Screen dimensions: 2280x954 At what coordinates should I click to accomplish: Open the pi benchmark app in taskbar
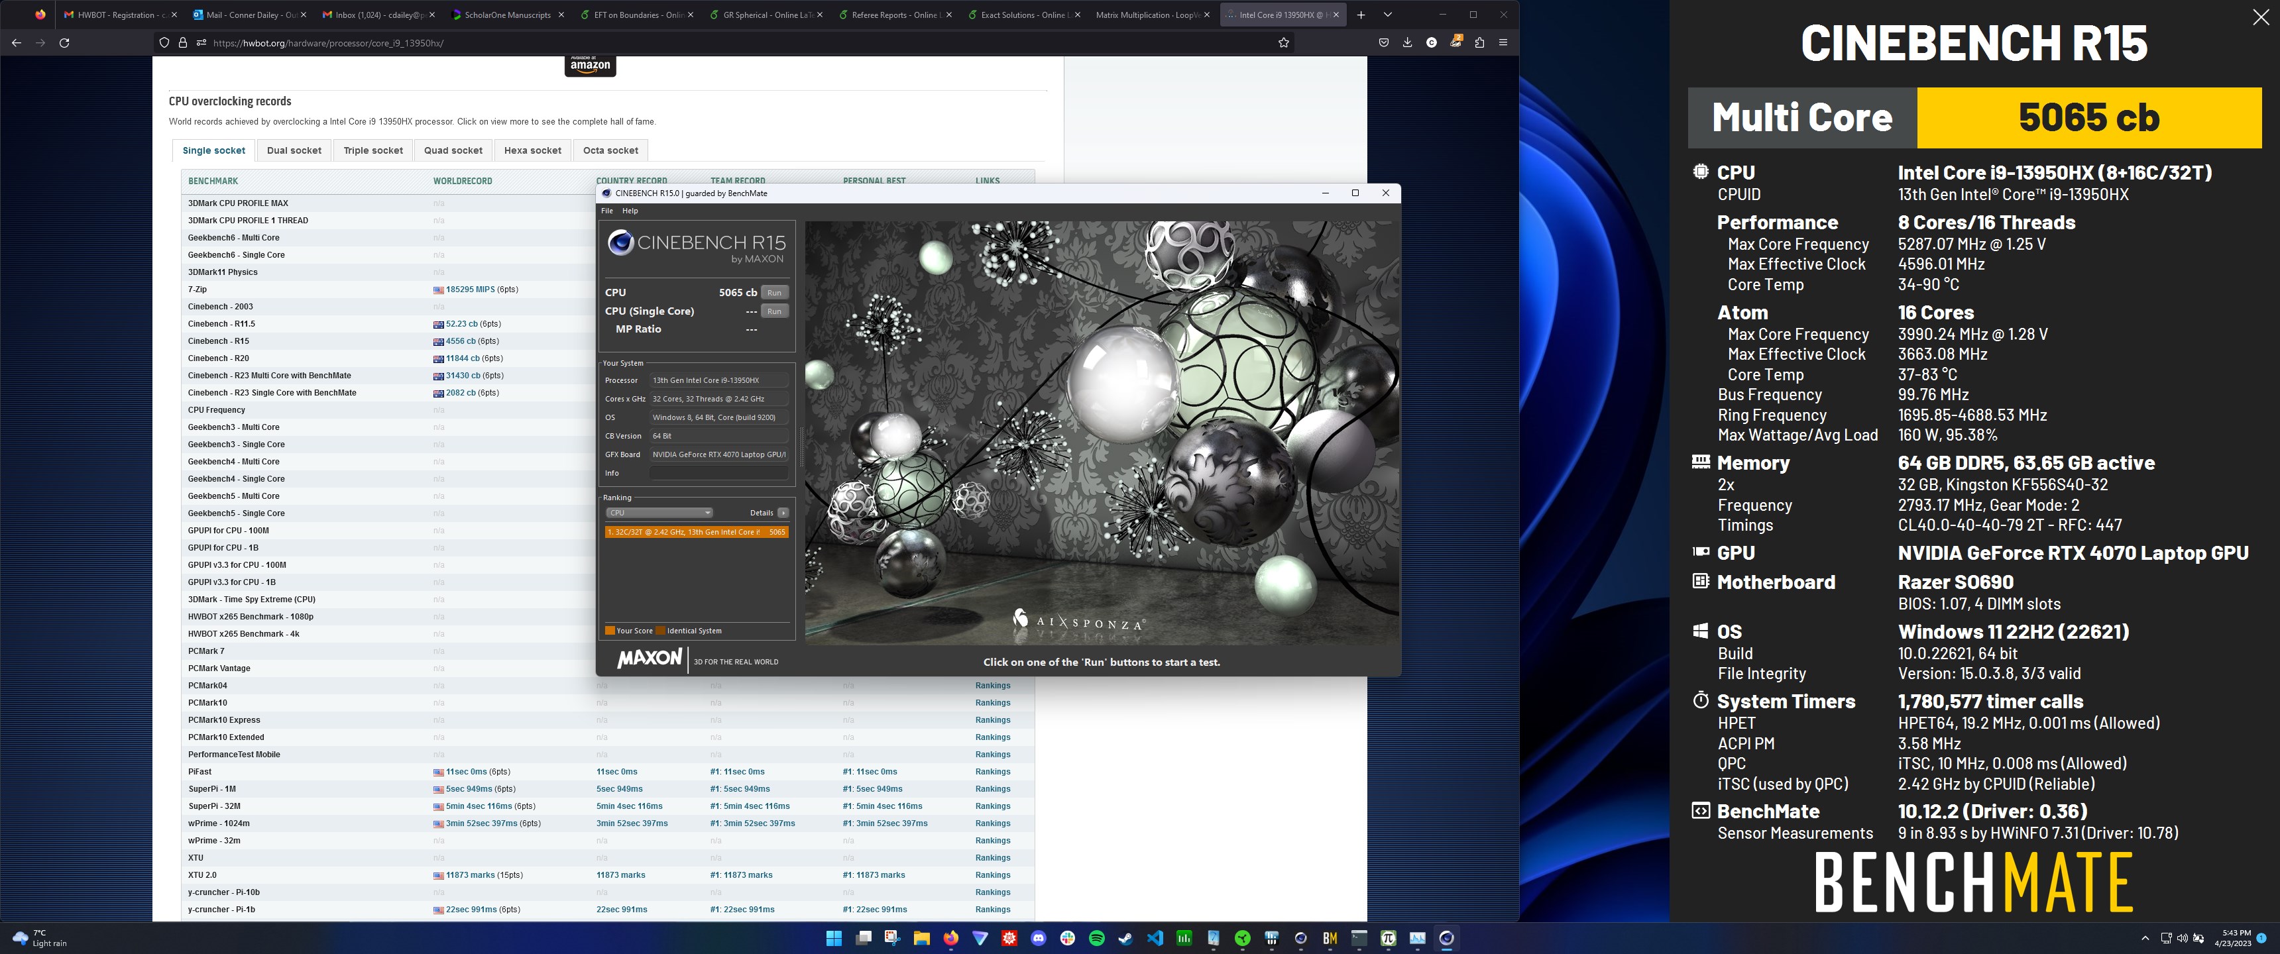point(1388,938)
